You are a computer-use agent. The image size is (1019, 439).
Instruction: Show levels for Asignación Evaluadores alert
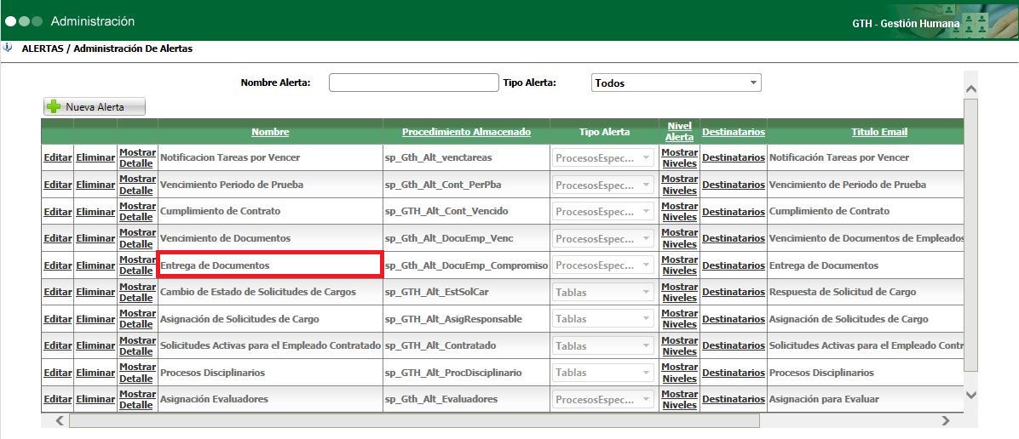click(x=679, y=399)
